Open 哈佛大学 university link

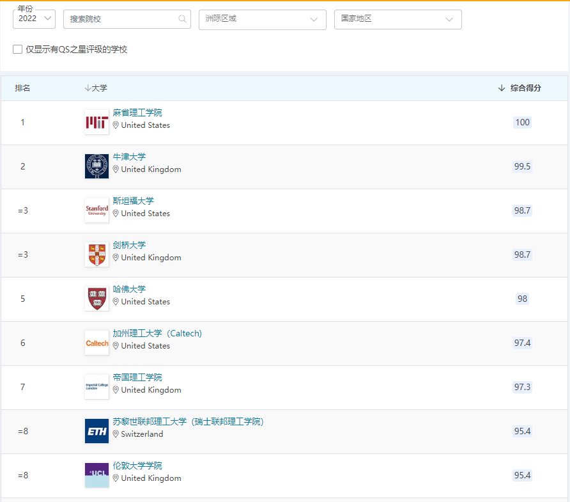(129, 289)
